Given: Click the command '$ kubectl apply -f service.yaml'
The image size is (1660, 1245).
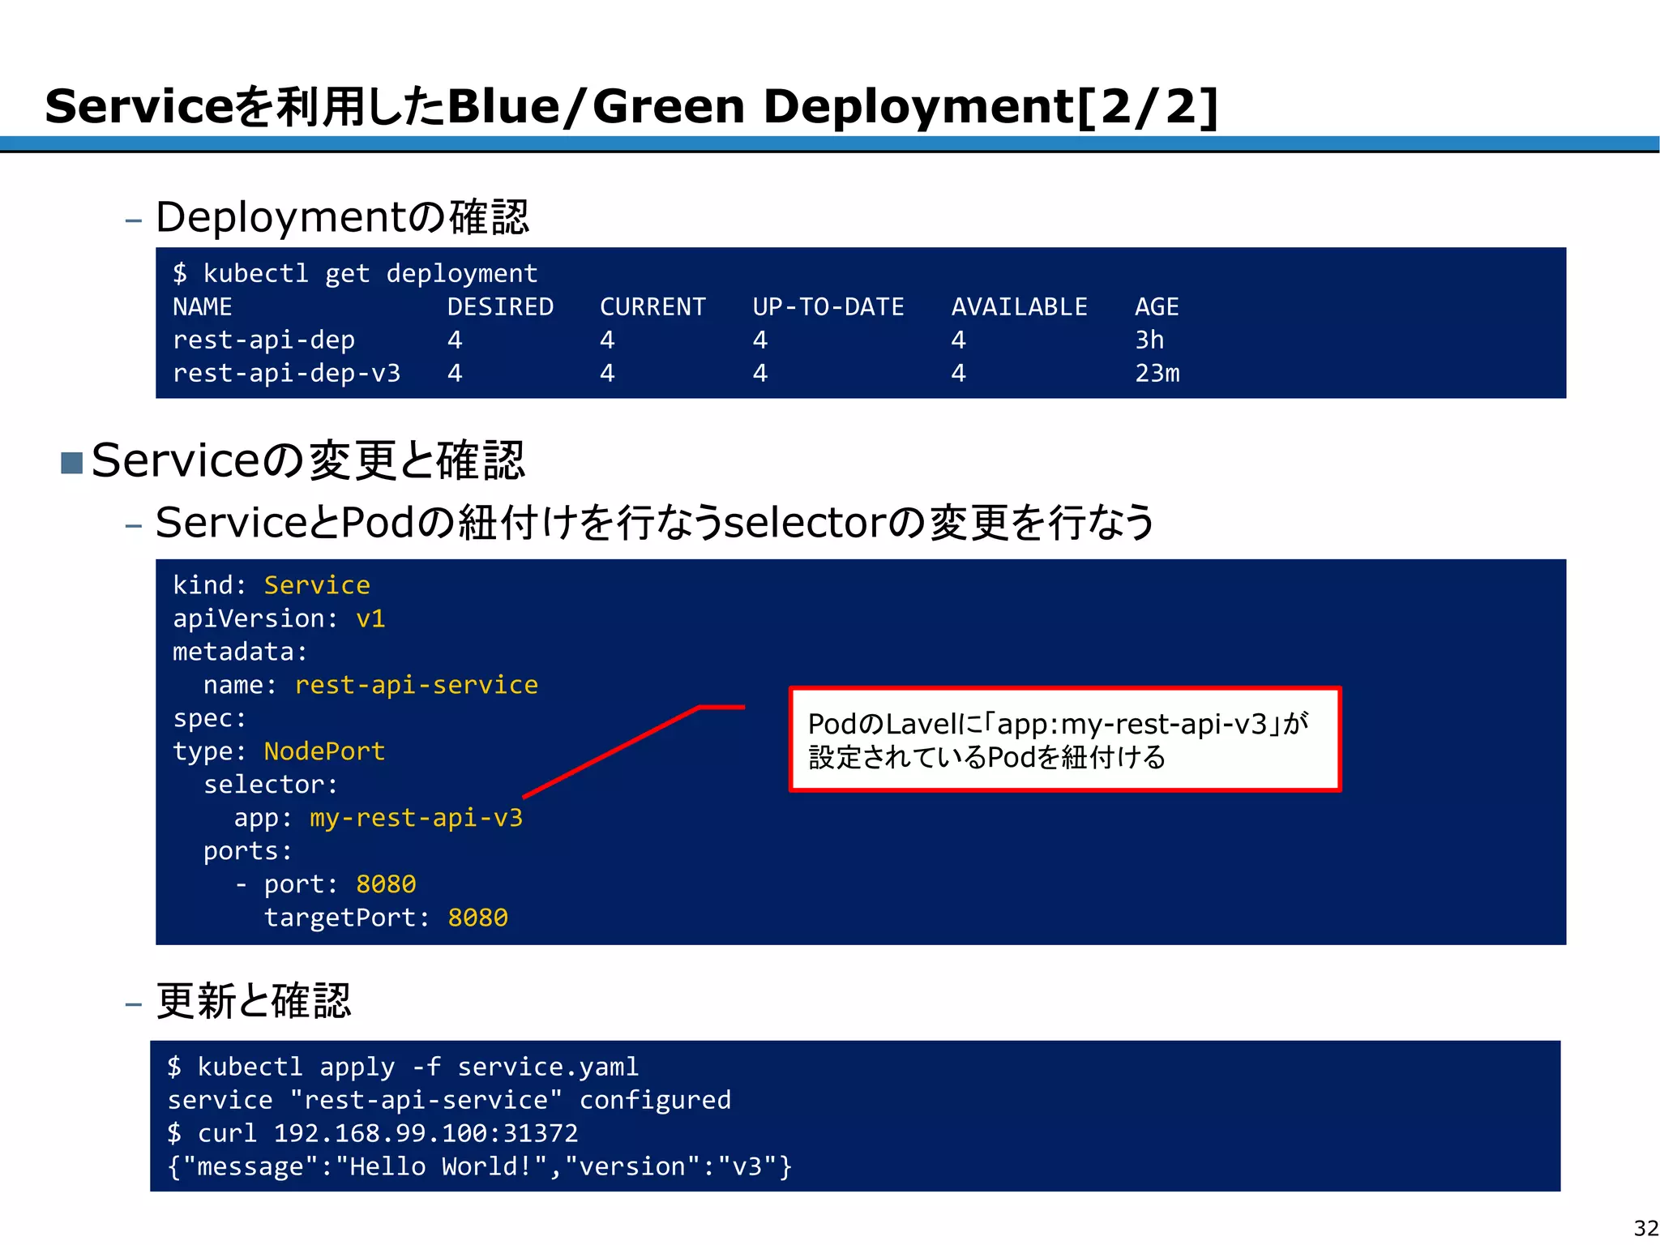Looking at the screenshot, I should tap(403, 1067).
